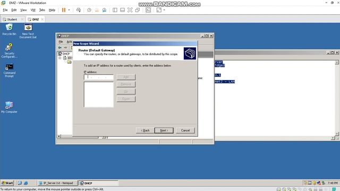Click Notepad vertical scrollbar up arrow

(x=337, y=63)
